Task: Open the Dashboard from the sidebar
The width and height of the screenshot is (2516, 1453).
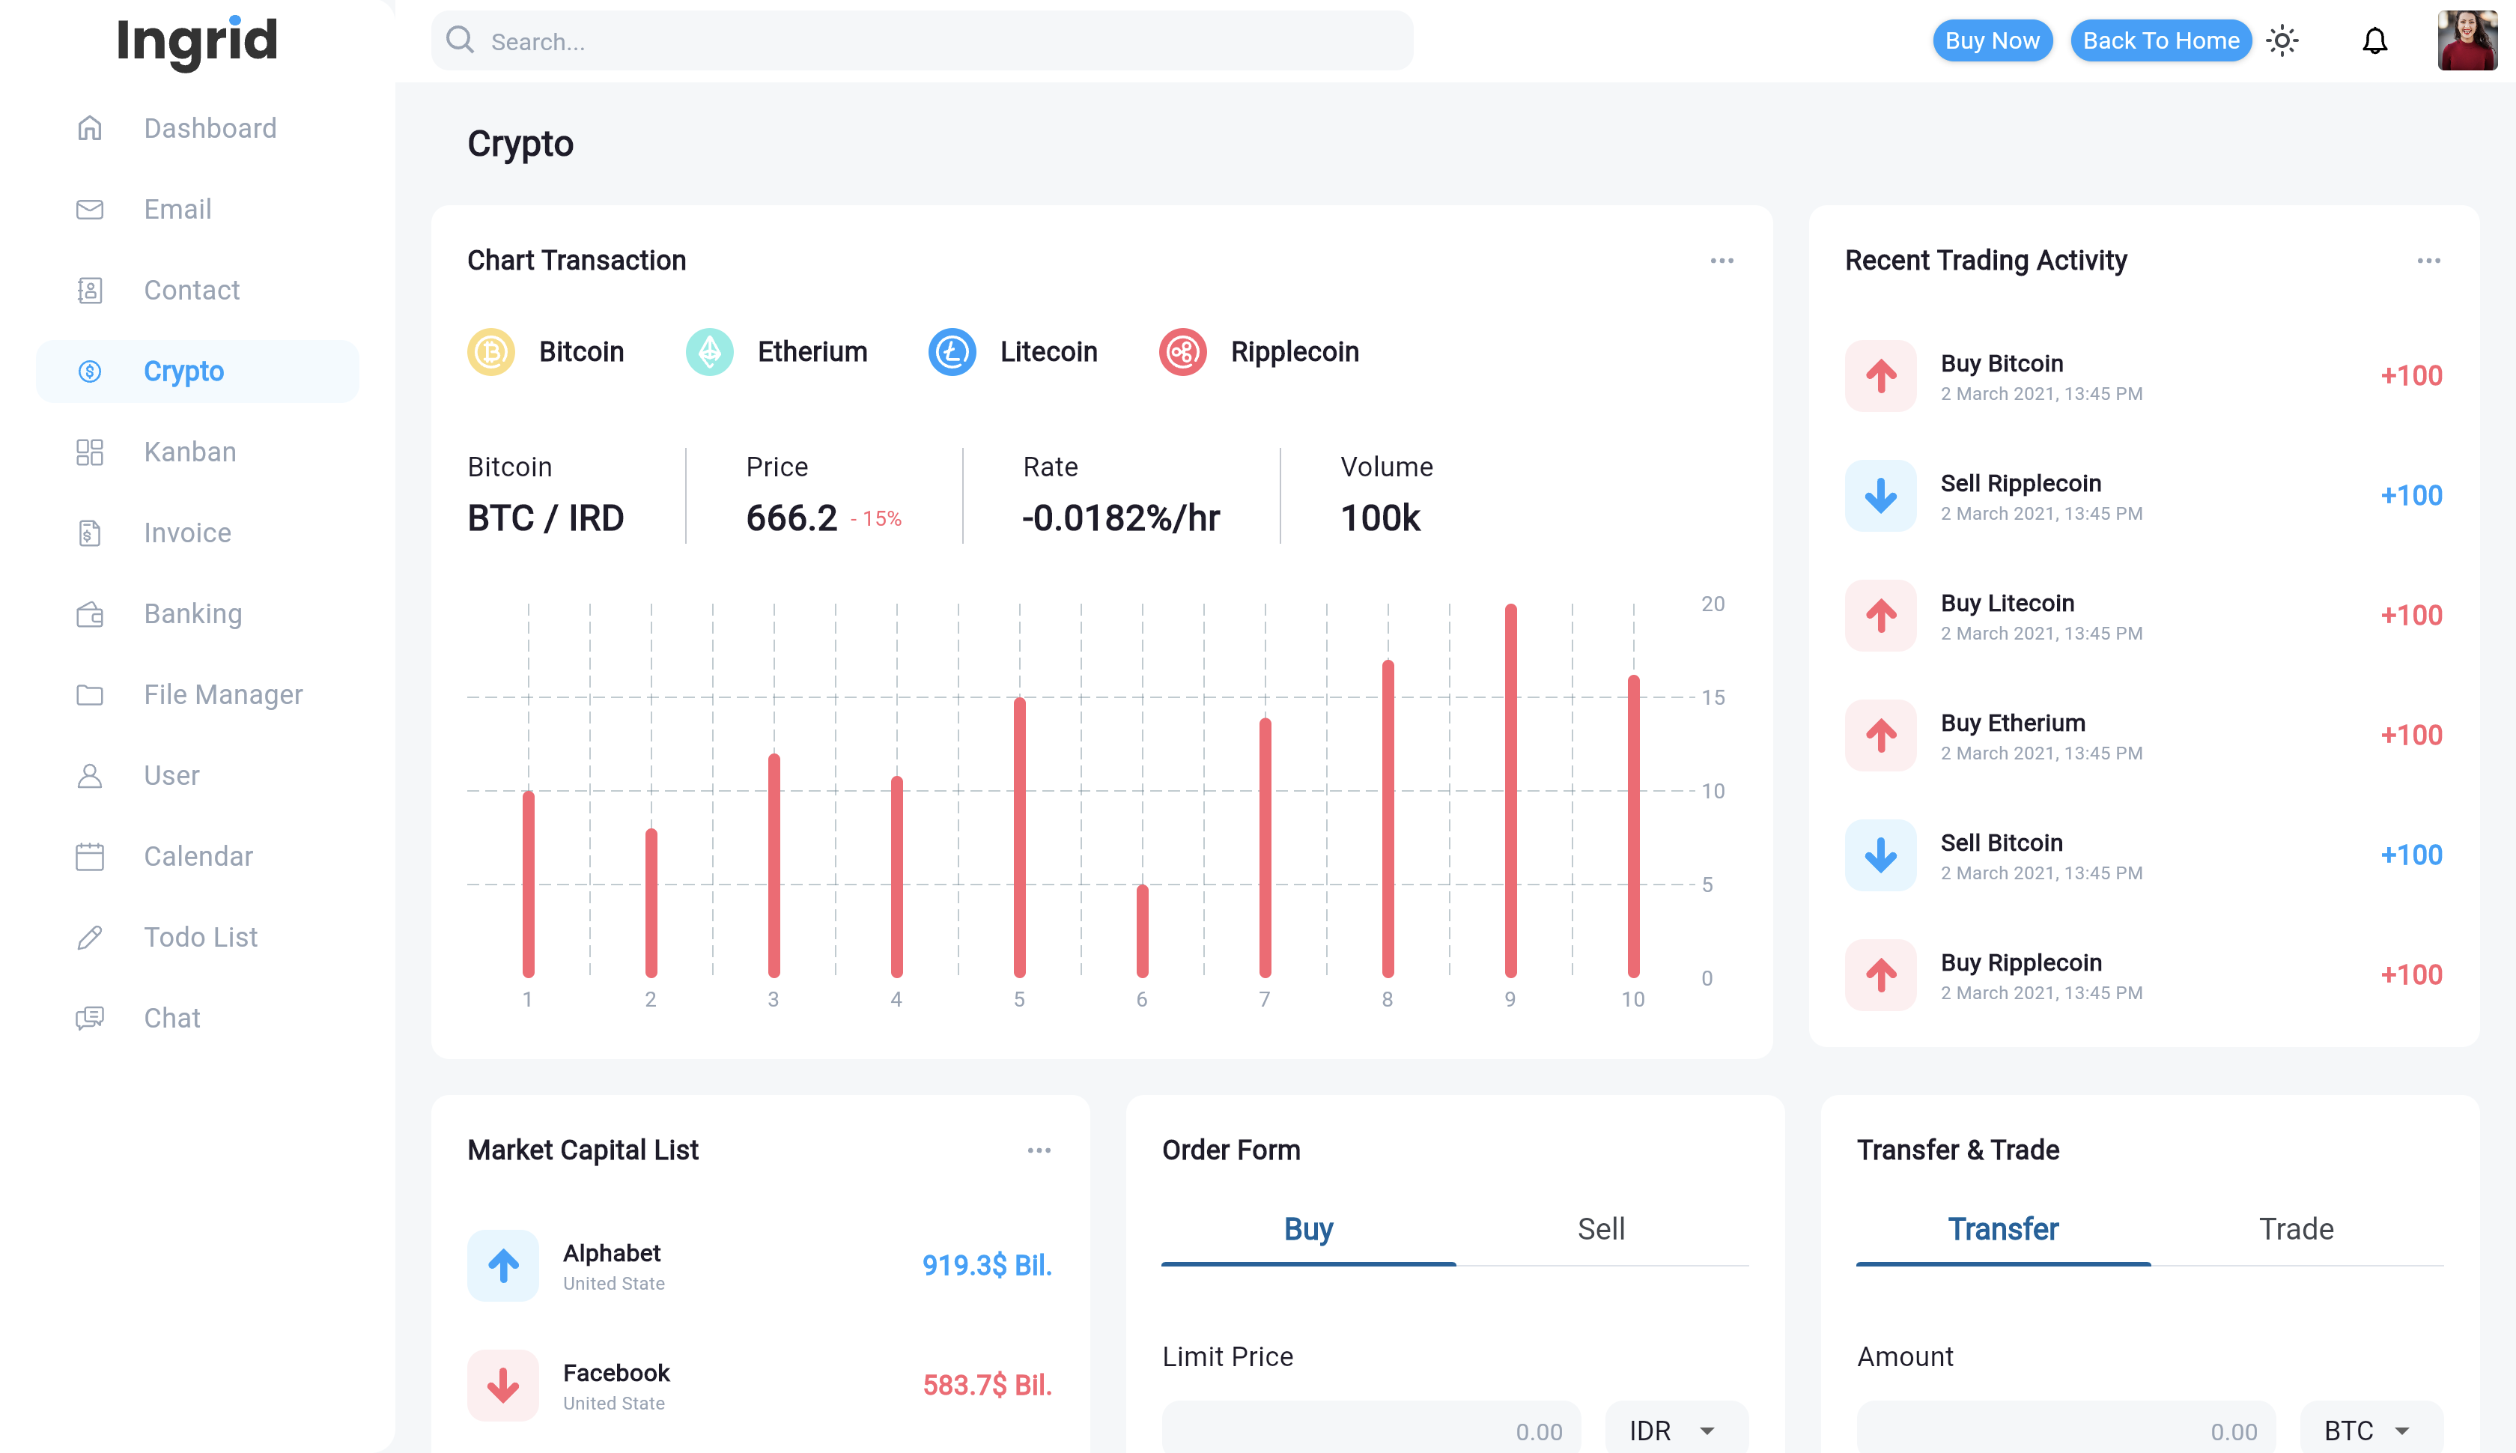Action: click(210, 128)
